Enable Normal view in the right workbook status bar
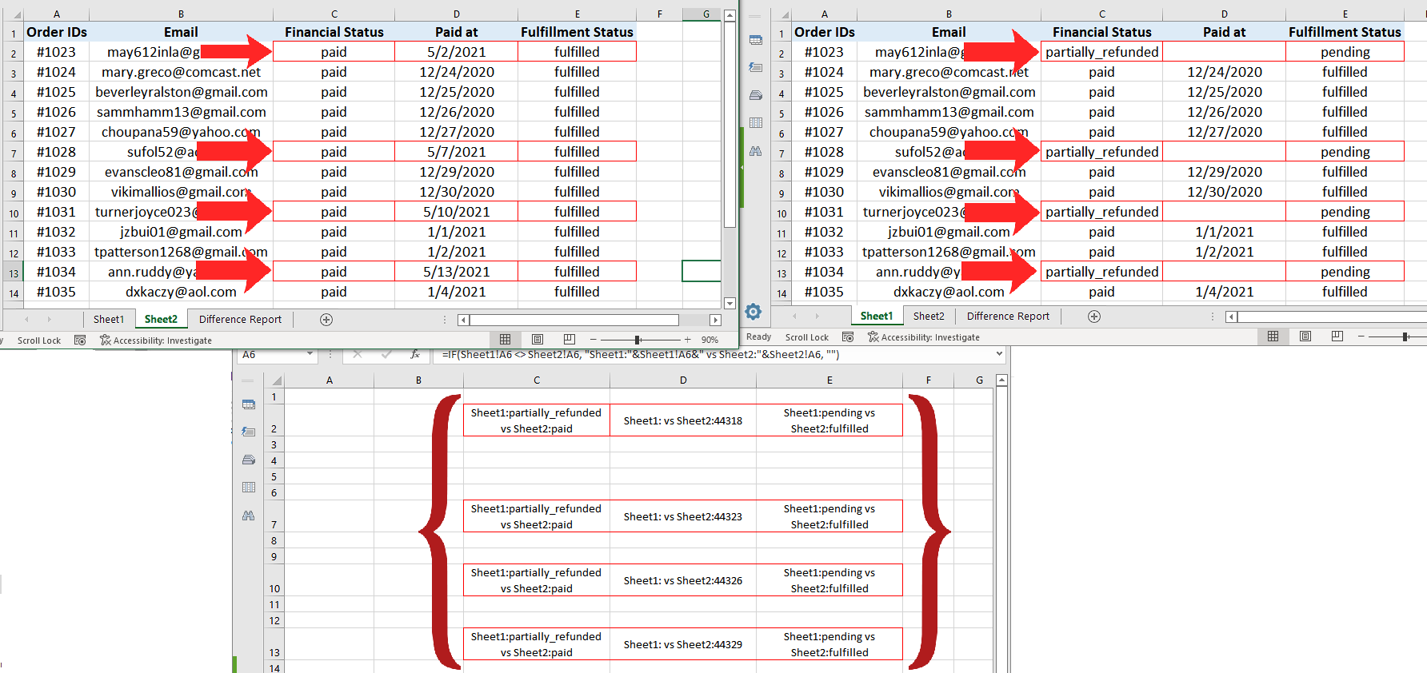 point(1273,336)
